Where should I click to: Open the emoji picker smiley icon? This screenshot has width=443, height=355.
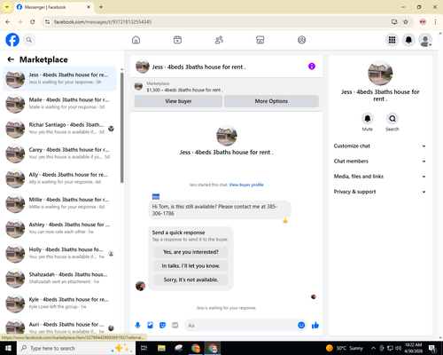[301, 326]
